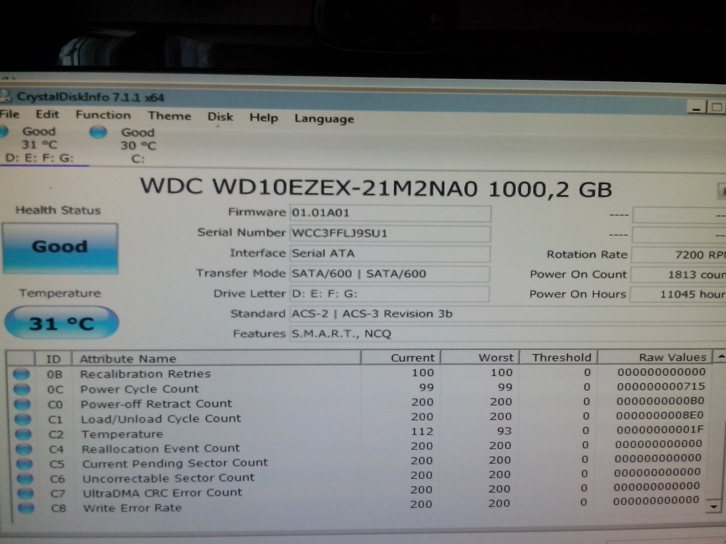Click raw value 000000000715
This screenshot has height=544, width=726.
pos(661,386)
